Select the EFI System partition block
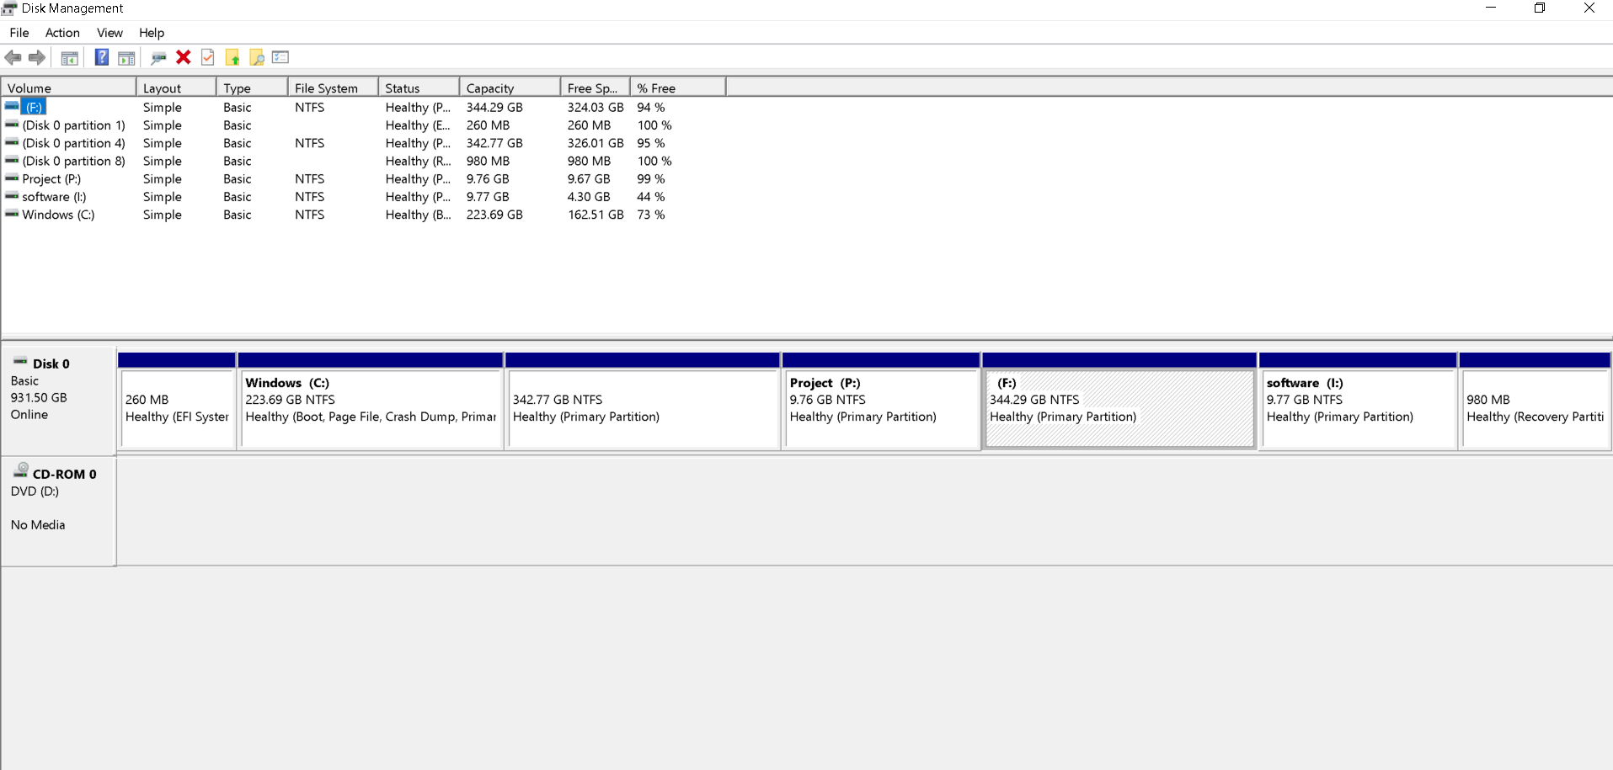Screen dimensions: 1613x770 pyautogui.click(x=177, y=408)
